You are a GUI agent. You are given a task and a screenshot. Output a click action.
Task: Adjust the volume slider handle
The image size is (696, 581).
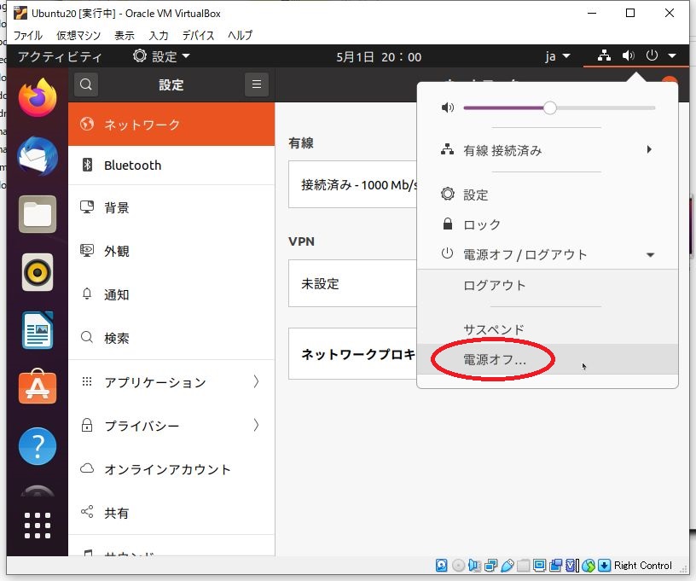pyautogui.click(x=549, y=107)
